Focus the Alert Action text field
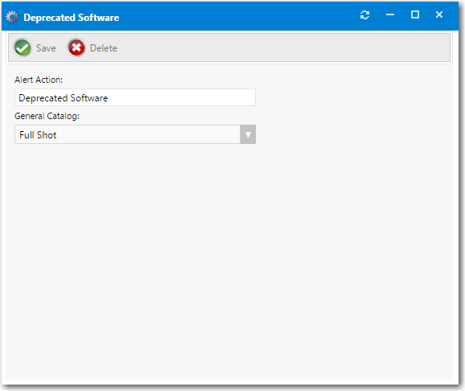This screenshot has height=391, width=465. (x=135, y=97)
